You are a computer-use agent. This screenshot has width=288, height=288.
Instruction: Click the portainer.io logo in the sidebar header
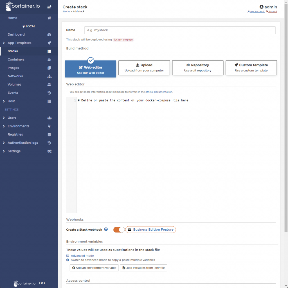(x=23, y=6)
